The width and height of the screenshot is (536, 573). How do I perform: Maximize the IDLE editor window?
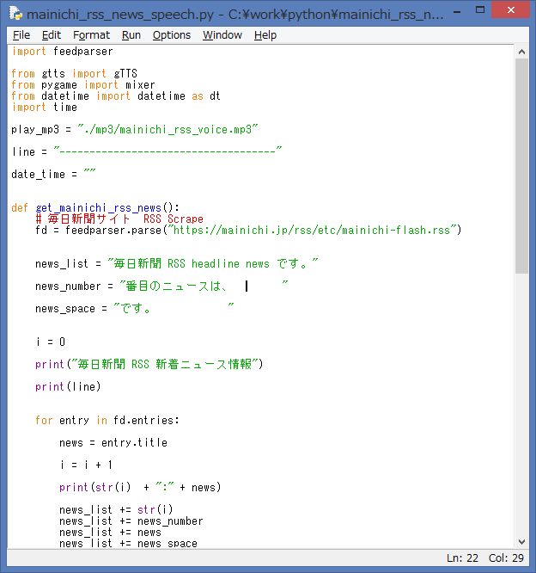(x=482, y=11)
